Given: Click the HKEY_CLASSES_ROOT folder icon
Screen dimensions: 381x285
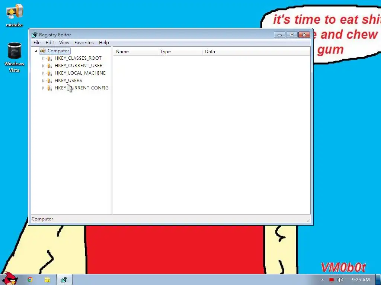Looking at the screenshot, I should pyautogui.click(x=49, y=58).
